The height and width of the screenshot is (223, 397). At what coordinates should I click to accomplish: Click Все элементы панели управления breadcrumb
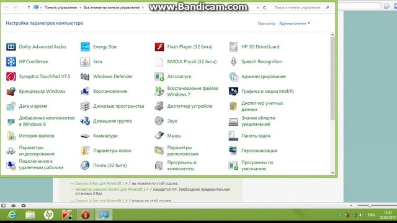(x=112, y=7)
